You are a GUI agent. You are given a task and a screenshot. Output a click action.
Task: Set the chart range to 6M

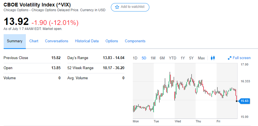[x=162, y=58]
